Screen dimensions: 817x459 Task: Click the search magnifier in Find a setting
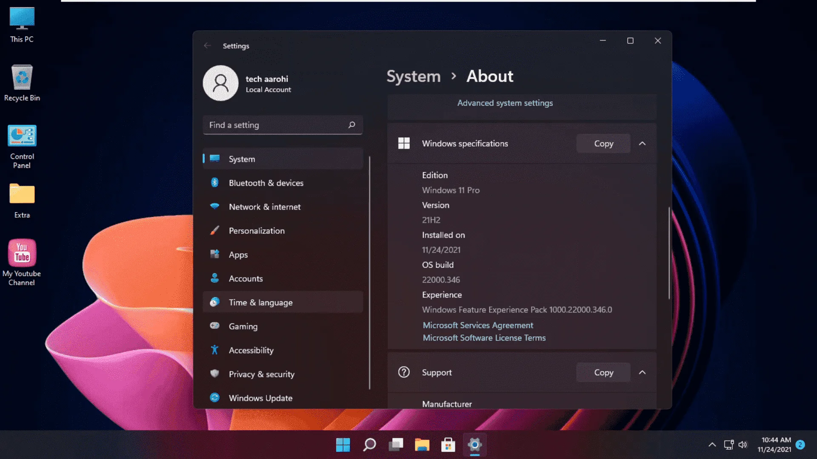pos(351,125)
